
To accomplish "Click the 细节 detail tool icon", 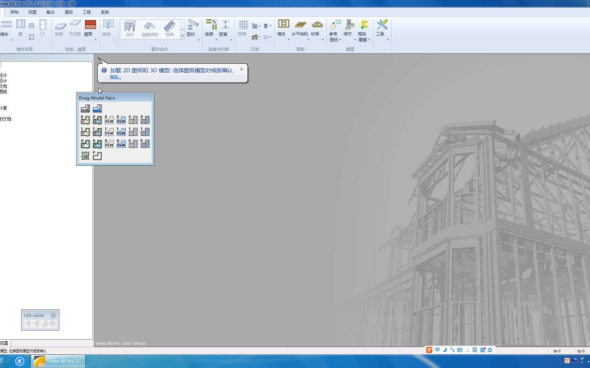I will point(349,28).
